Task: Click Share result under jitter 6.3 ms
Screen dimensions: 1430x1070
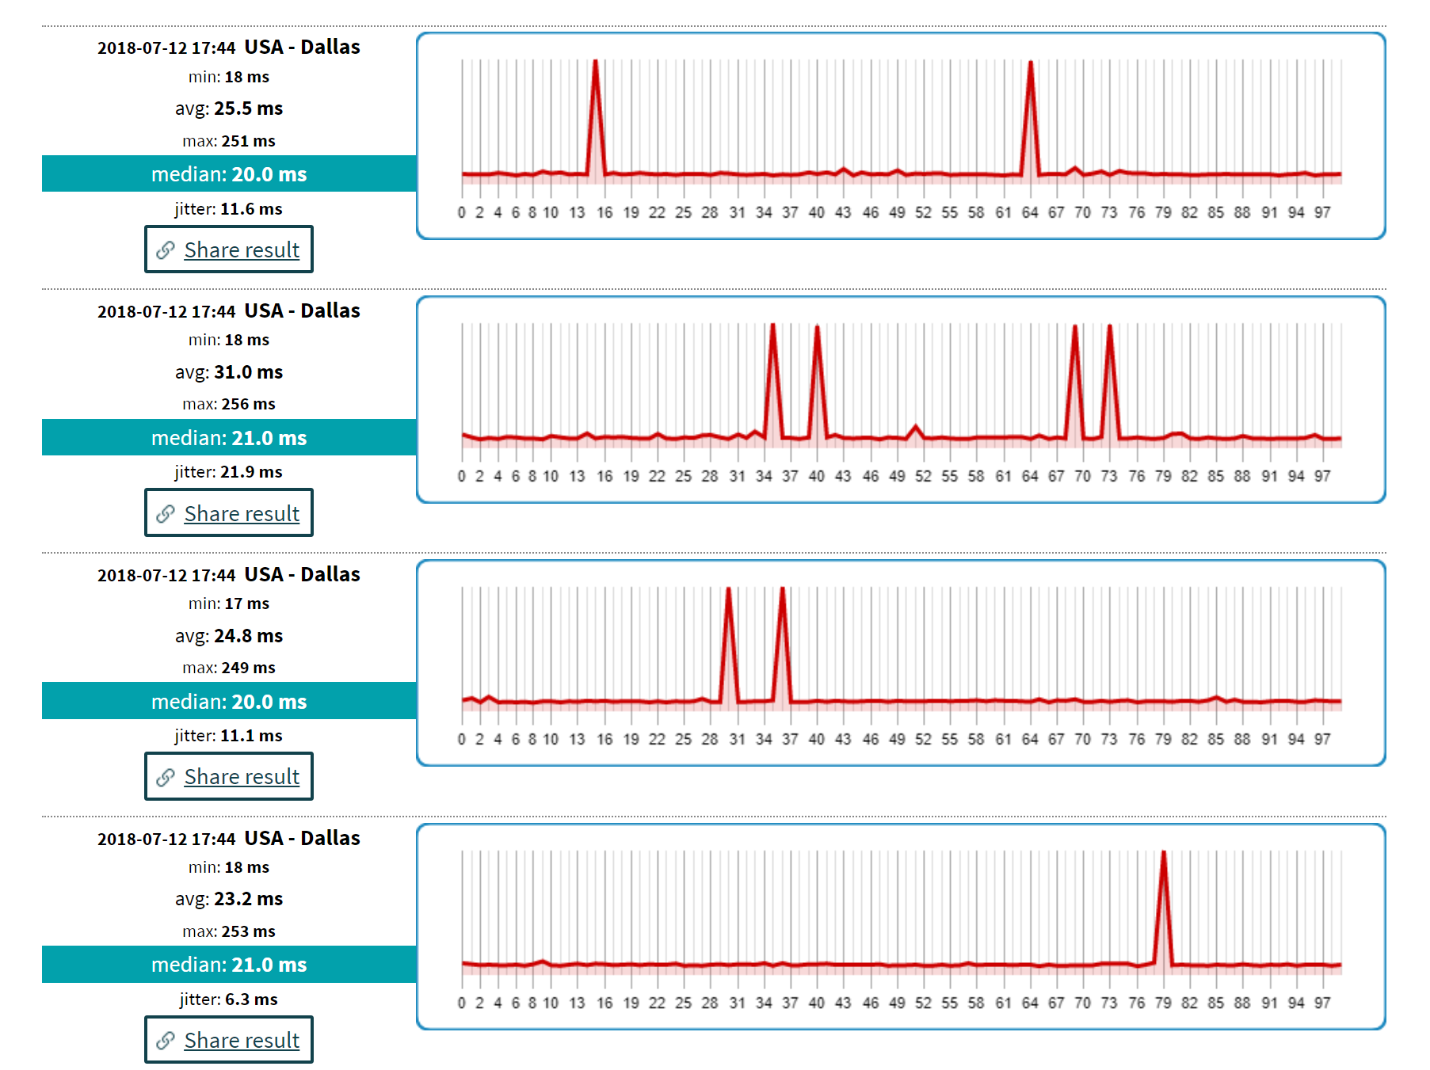Action: (229, 1040)
